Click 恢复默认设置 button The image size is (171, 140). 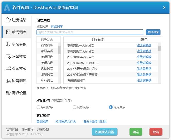coord(104,132)
